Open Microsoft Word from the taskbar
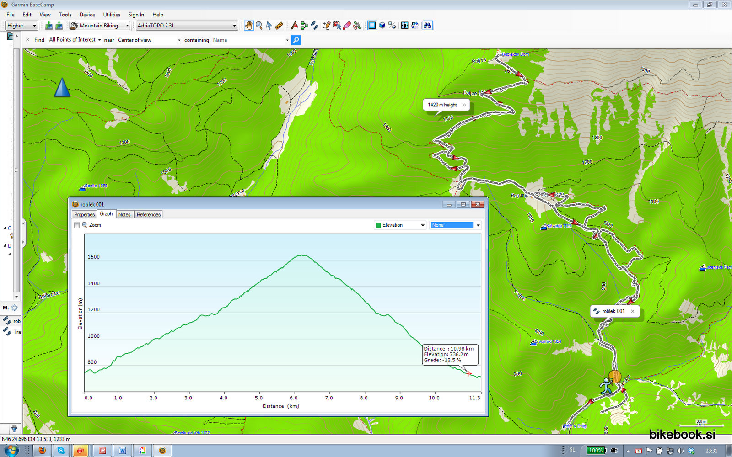Viewport: 732px width, 457px height. tap(123, 451)
